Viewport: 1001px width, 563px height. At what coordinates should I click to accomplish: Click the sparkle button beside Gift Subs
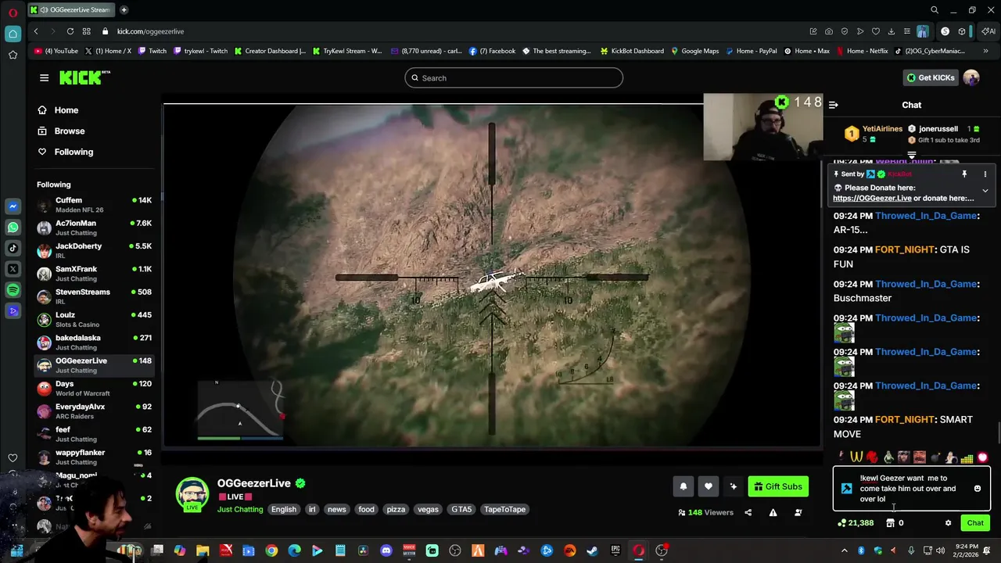733,486
